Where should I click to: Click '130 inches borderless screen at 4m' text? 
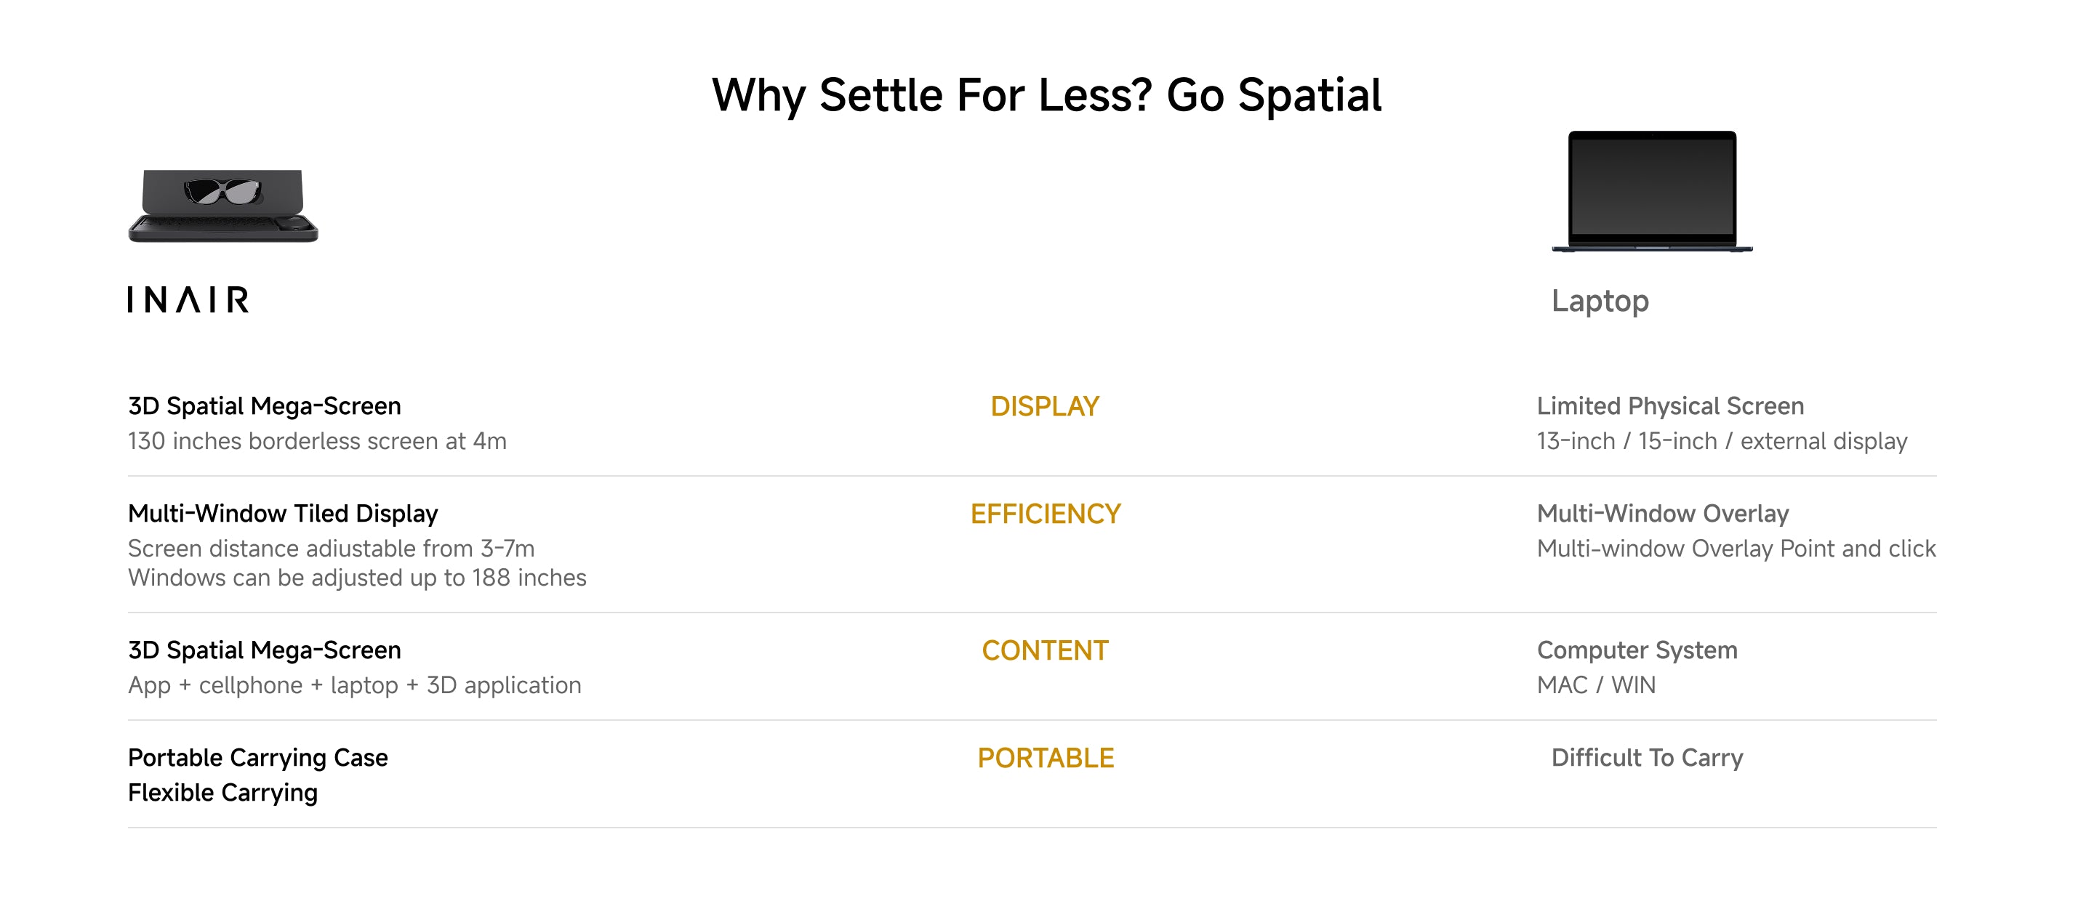click(317, 440)
